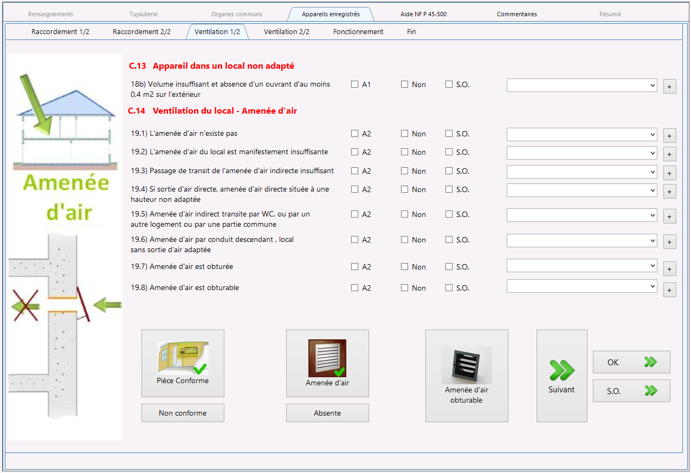The height and width of the screenshot is (473, 691).
Task: Open the dropdown for row 19.2
Action: point(582,153)
